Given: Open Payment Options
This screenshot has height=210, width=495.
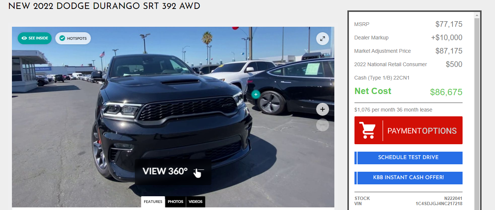Looking at the screenshot, I should [408, 130].
